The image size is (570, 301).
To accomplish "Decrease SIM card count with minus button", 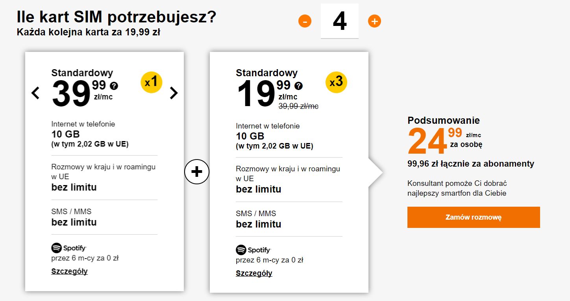I will point(305,21).
